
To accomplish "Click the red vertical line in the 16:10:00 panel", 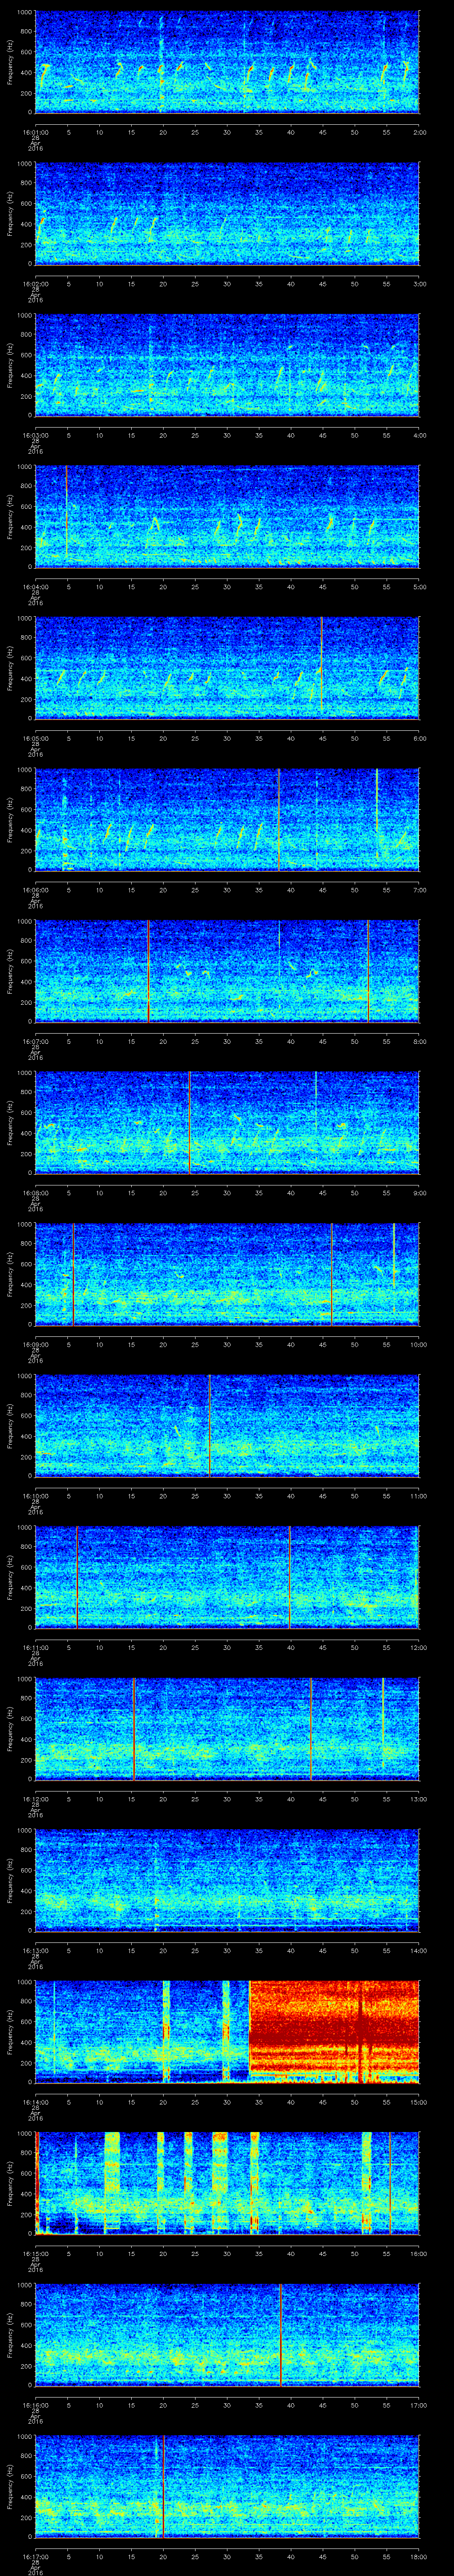I will pos(210,1425).
